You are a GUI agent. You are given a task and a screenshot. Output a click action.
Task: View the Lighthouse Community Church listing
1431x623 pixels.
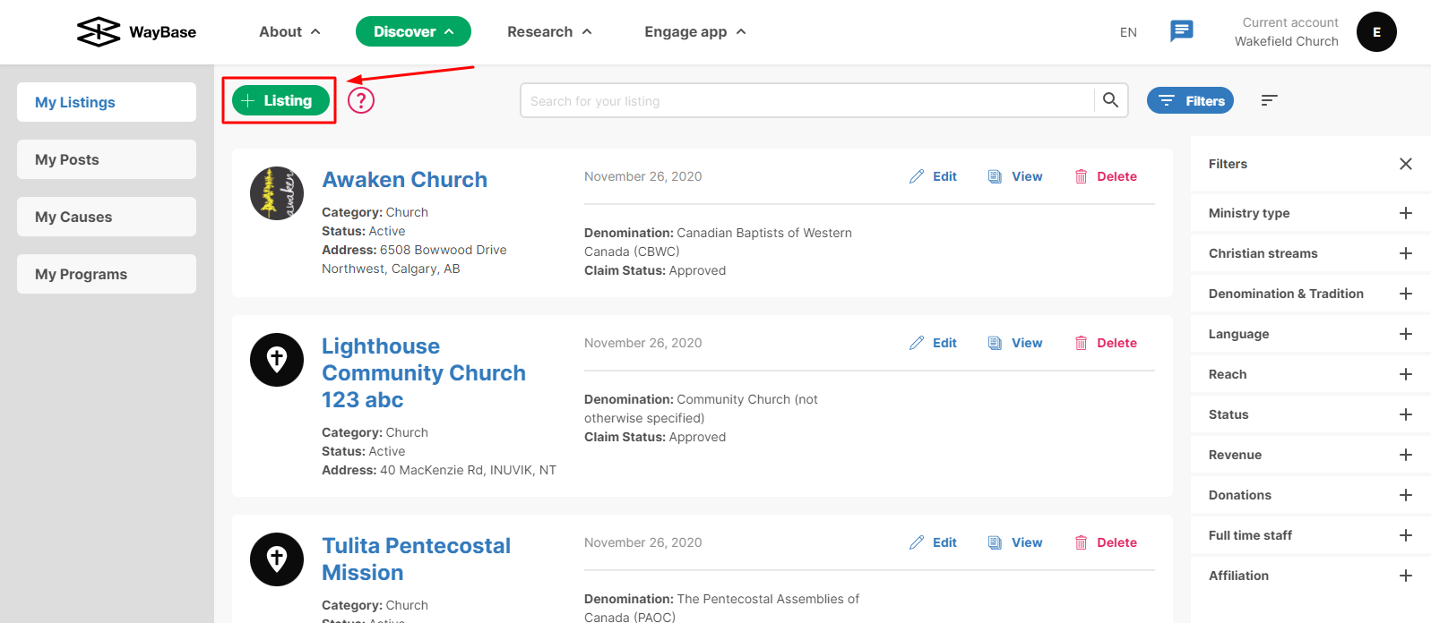point(1015,343)
